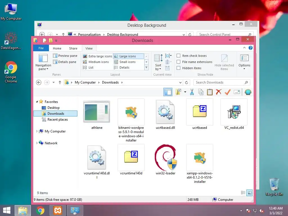Select Extra large icons layout
288x216 pixels.
(97, 56)
